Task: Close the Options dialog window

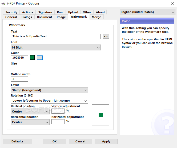Action: pyautogui.click(x=173, y=3)
